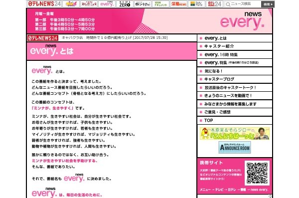This screenshot has width=299, height=198.
Task: Go to TOP in the sidebar menu
Action: pyautogui.click(x=235, y=121)
